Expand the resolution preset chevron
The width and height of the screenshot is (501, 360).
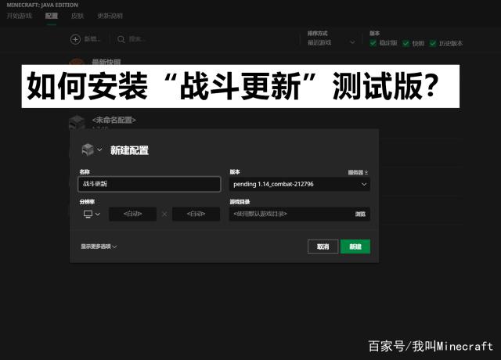point(98,214)
